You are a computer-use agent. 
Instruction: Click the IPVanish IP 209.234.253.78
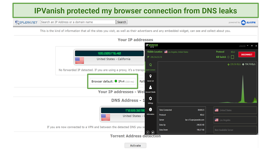tap(156, 57)
